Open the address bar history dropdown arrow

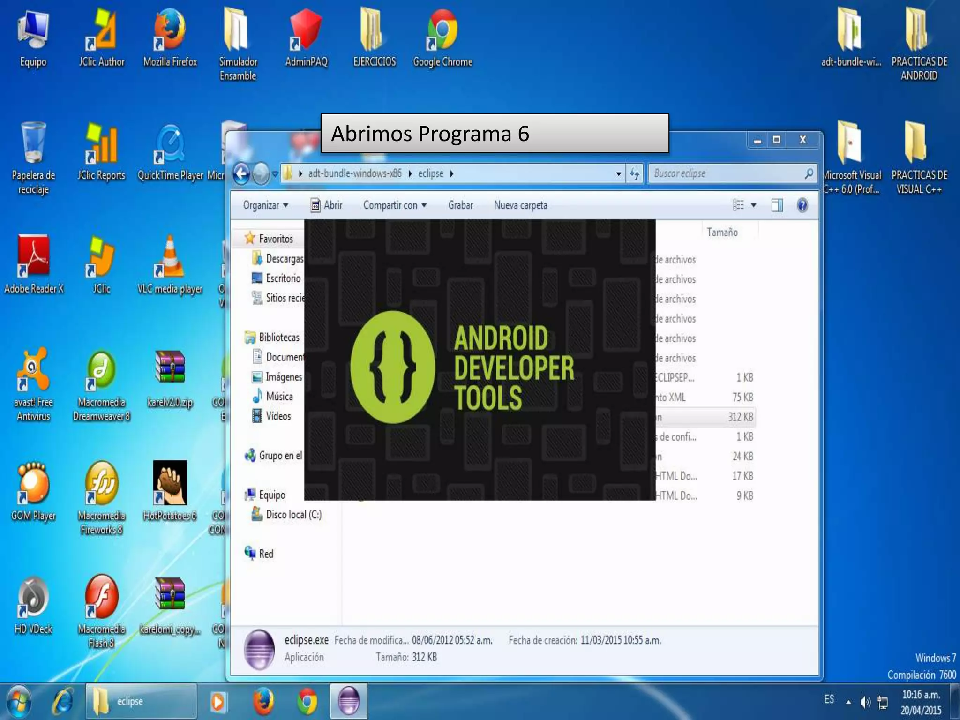coord(618,174)
